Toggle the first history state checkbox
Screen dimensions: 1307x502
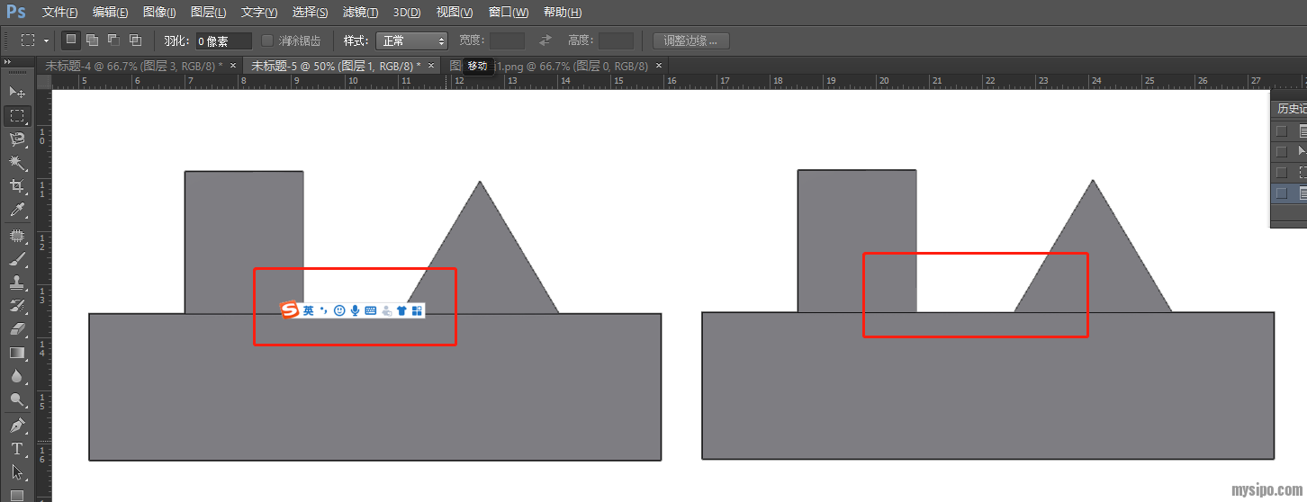point(1282,130)
